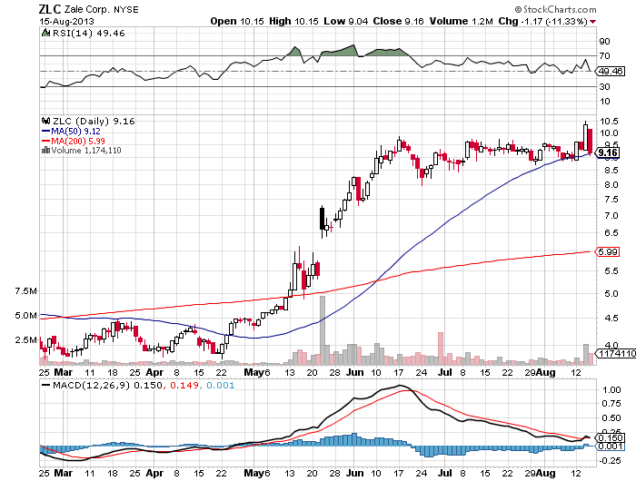Click the 2.5M volume scale label
Screen dimensions: 636x481
26,339
